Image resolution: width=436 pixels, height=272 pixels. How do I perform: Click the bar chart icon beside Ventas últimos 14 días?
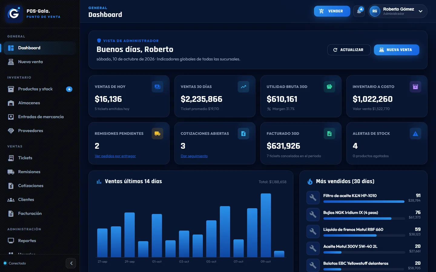99,182
